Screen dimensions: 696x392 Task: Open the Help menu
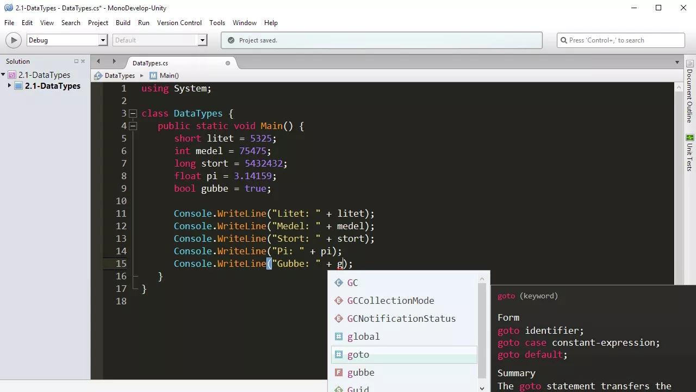pos(271,23)
